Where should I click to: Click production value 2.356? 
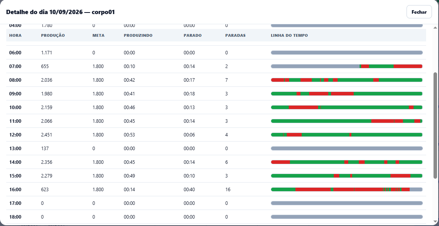point(47,162)
